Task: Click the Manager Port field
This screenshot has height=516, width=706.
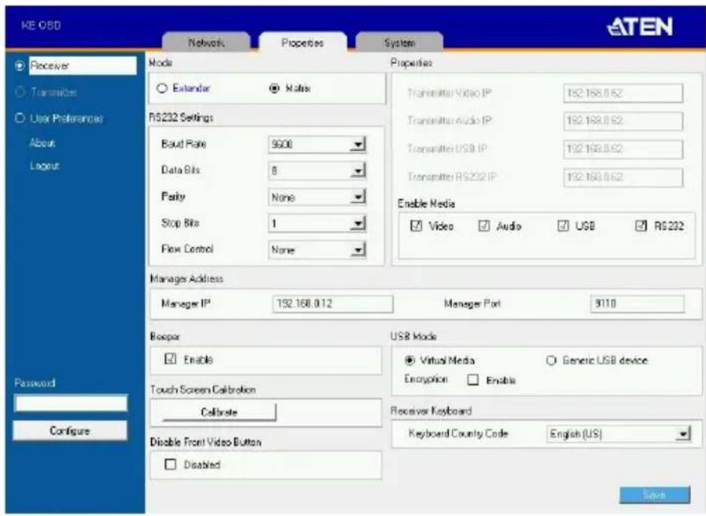Action: point(637,303)
